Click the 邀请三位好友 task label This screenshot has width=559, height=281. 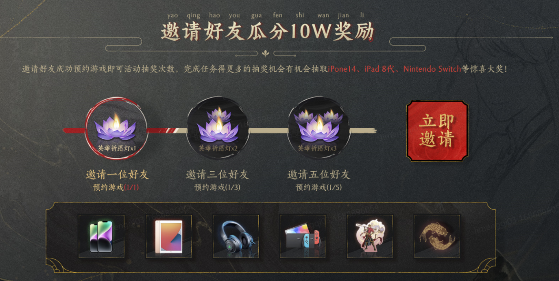click(217, 175)
